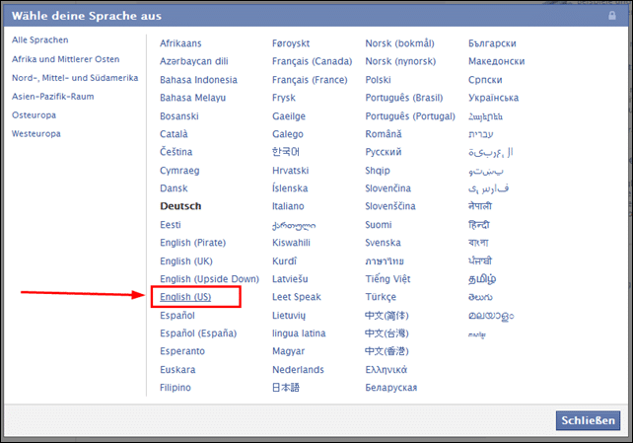Image resolution: width=633 pixels, height=443 pixels.
Task: Select Français (Canada)
Action: 312,61
